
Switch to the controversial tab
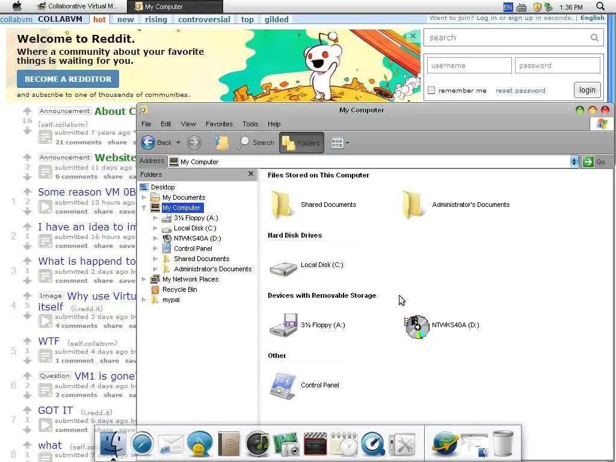click(x=204, y=19)
